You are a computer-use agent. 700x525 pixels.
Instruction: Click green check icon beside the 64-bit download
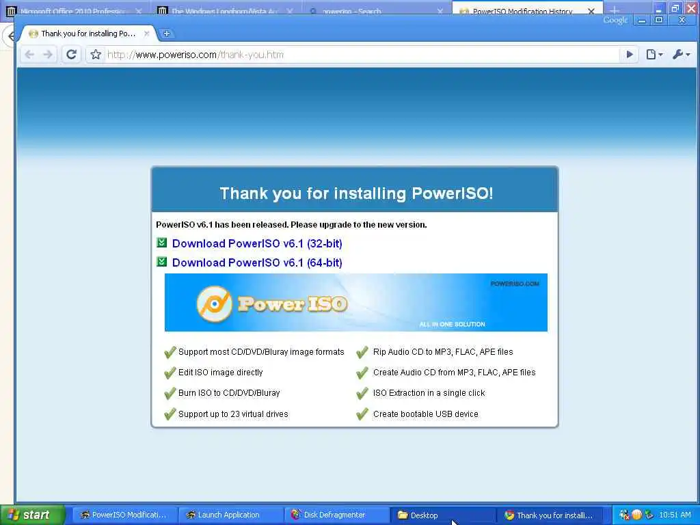pyautogui.click(x=161, y=262)
